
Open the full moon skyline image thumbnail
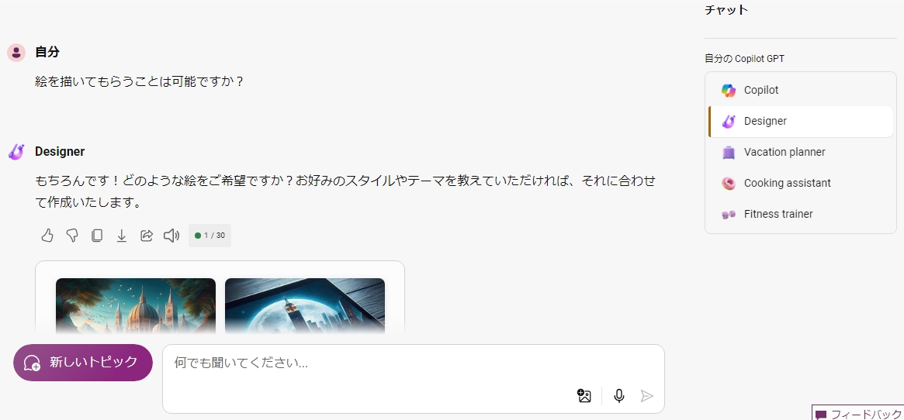[x=305, y=306]
